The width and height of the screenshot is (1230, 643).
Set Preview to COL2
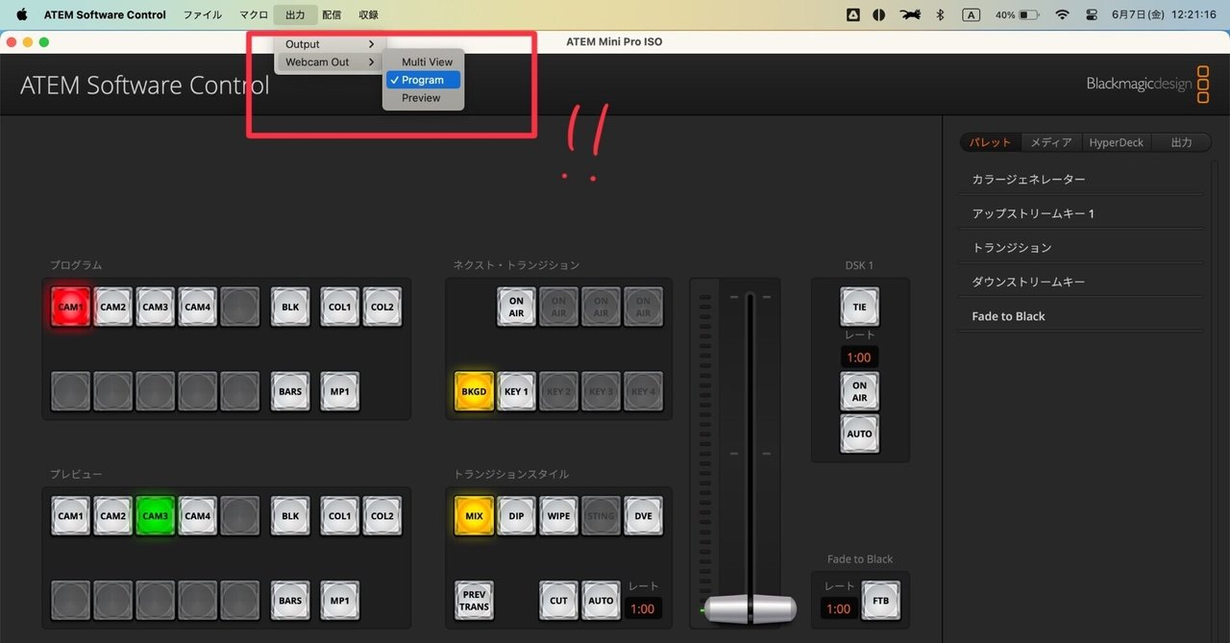(381, 515)
